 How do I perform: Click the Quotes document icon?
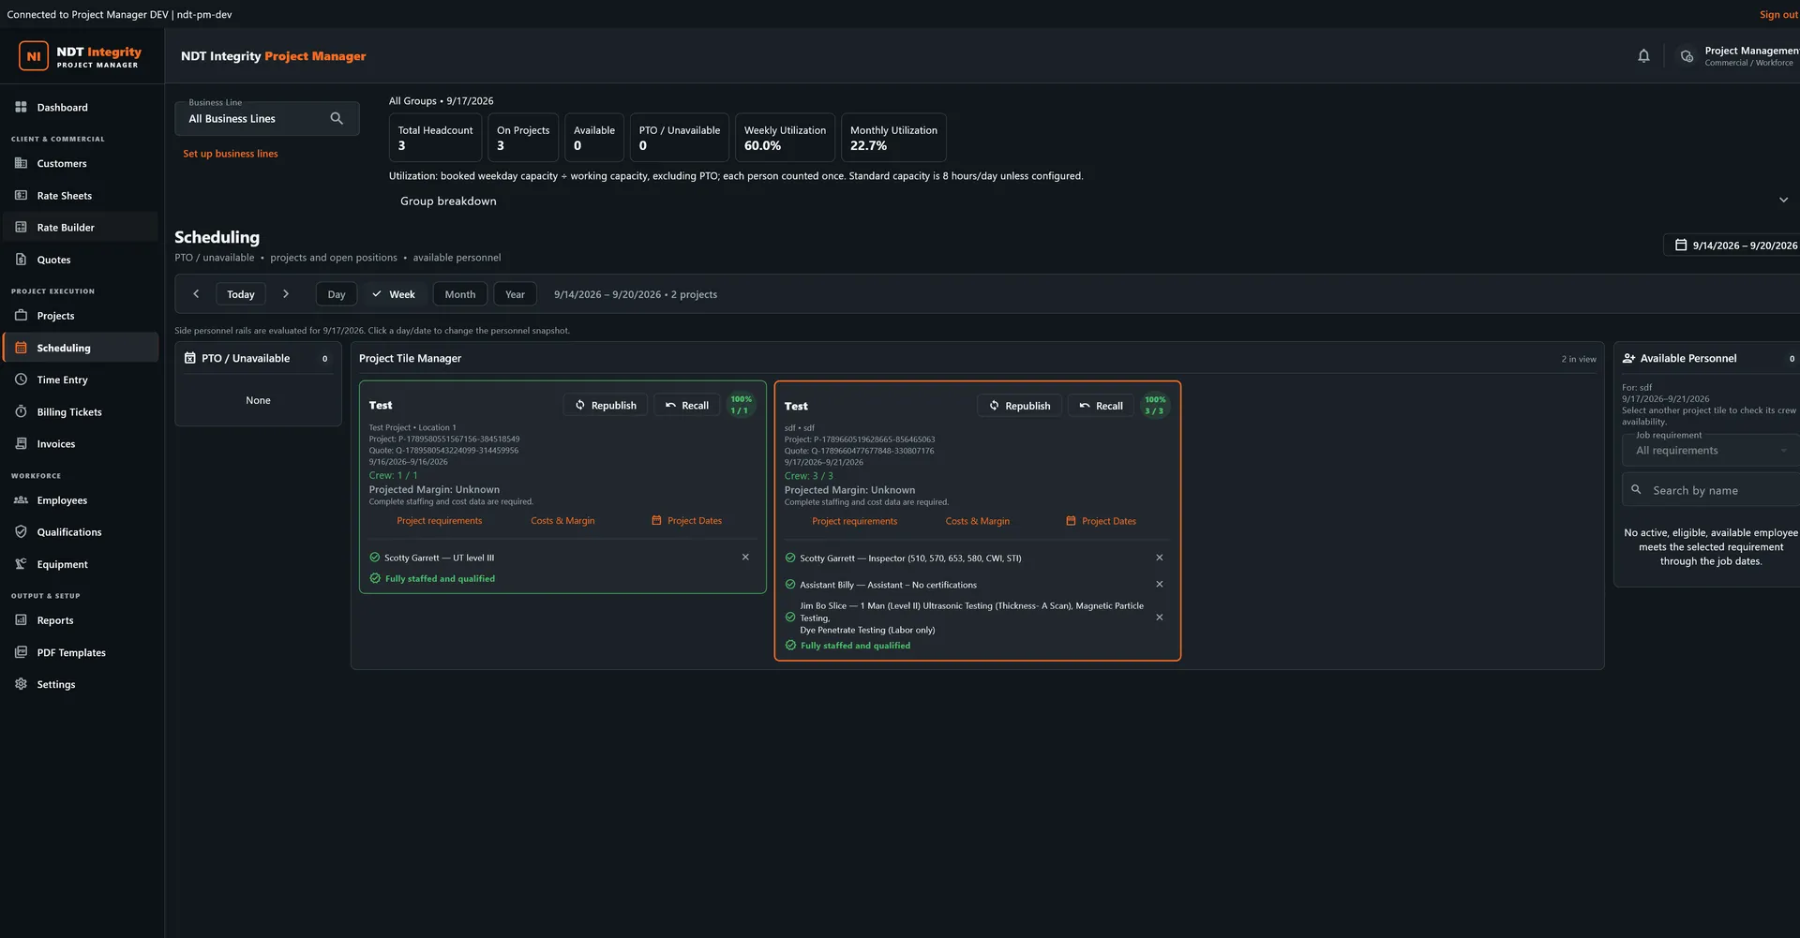point(21,260)
